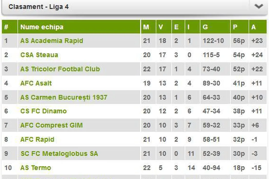
Task: Open the AS Academia Rapid team link
Action: click(x=52, y=41)
